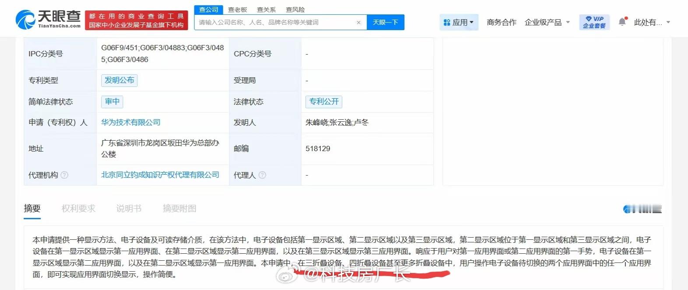The image size is (688, 290).
Task: Click the 审中 legal status tag
Action: [112, 102]
